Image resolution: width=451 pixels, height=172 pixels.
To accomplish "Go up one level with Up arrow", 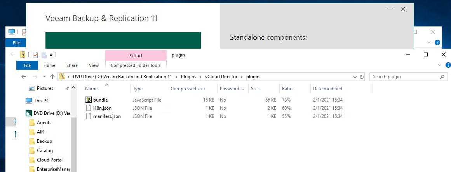I will point(52,77).
